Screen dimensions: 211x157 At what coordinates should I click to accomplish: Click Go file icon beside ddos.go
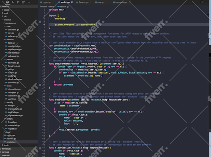pos(6,43)
